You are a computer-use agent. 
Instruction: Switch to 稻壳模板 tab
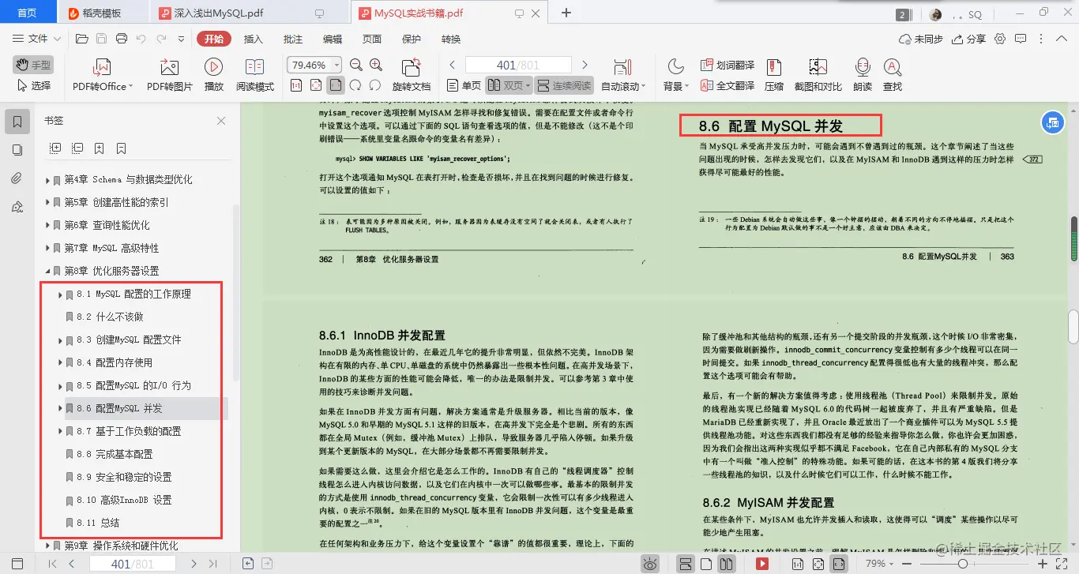[x=101, y=13]
